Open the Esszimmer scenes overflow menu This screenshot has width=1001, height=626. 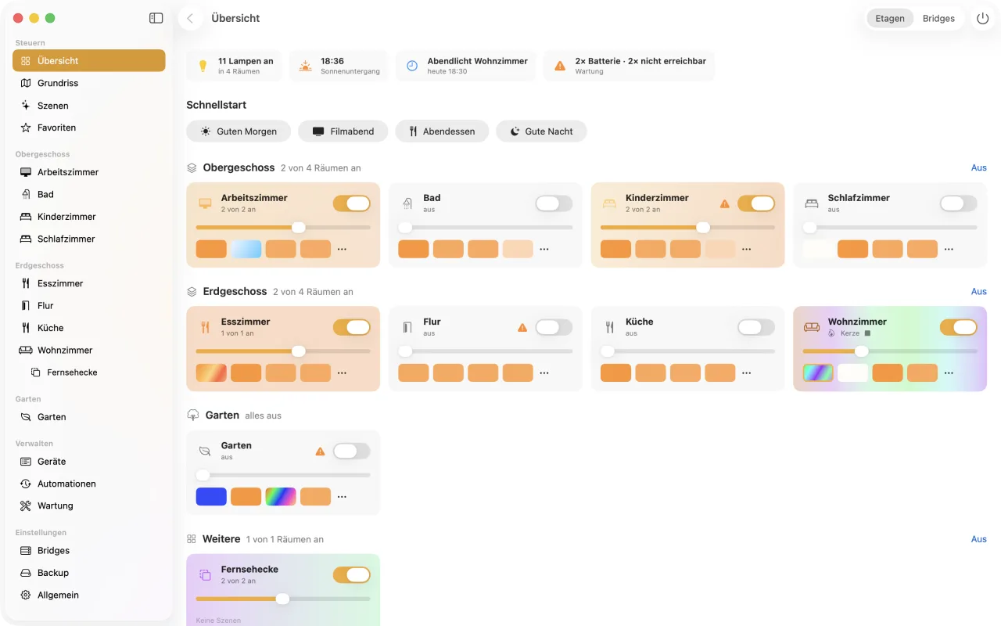point(342,372)
